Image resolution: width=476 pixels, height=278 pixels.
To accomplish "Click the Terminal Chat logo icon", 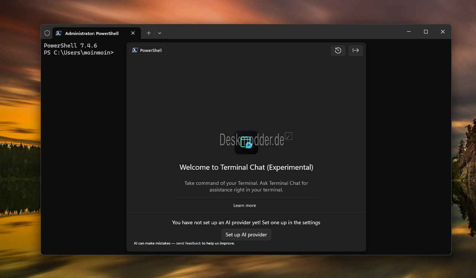I will pos(246,142).
